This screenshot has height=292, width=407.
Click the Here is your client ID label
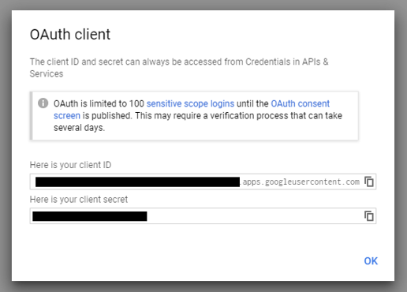coord(70,165)
